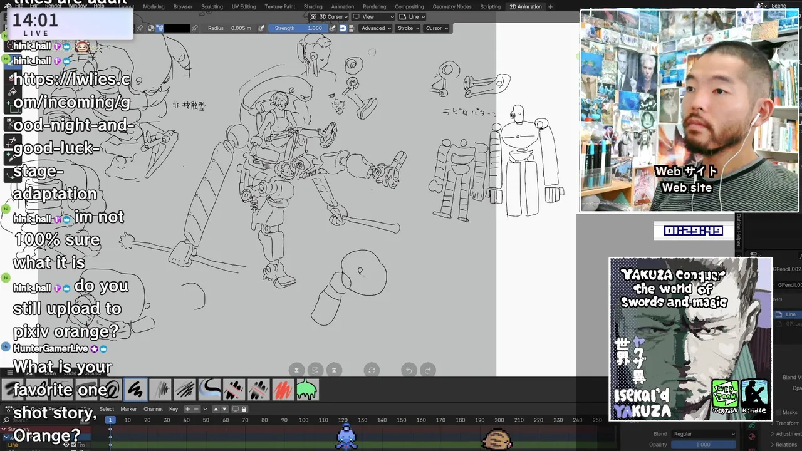Expand the Advanced brush settings dropdown

pyautogui.click(x=375, y=28)
